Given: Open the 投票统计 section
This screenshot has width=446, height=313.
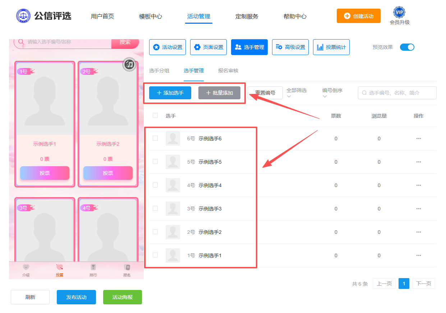Looking at the screenshot, I should coord(331,47).
